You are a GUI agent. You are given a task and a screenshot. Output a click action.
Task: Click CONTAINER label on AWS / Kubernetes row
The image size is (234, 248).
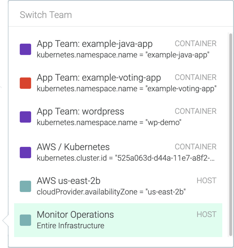point(196,147)
